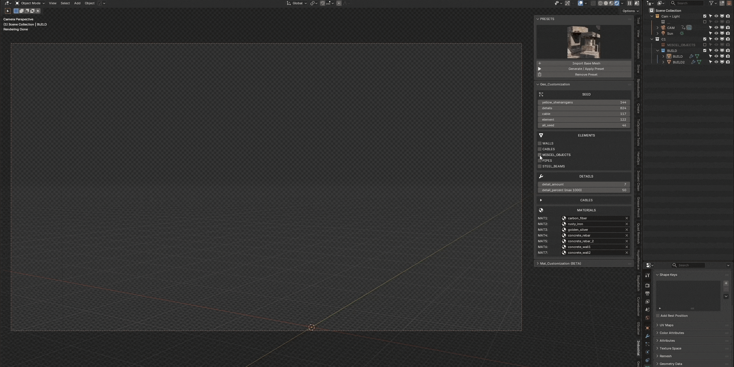Pause render preview in viewport header
The width and height of the screenshot is (734, 367).
click(629, 3)
